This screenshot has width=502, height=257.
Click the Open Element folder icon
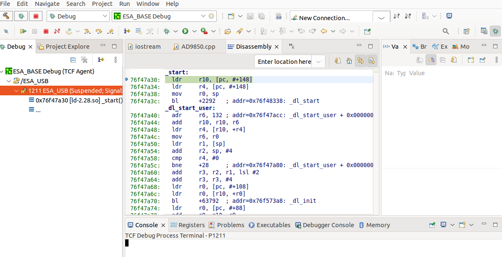tap(228, 31)
